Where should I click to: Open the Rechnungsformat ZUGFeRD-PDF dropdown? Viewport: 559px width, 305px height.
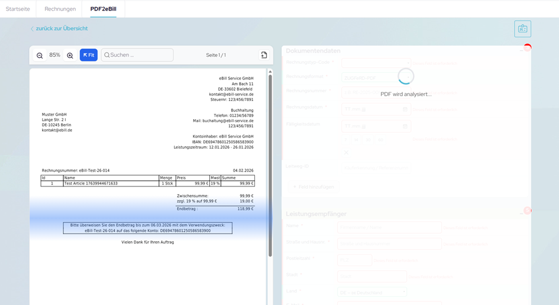(376, 77)
